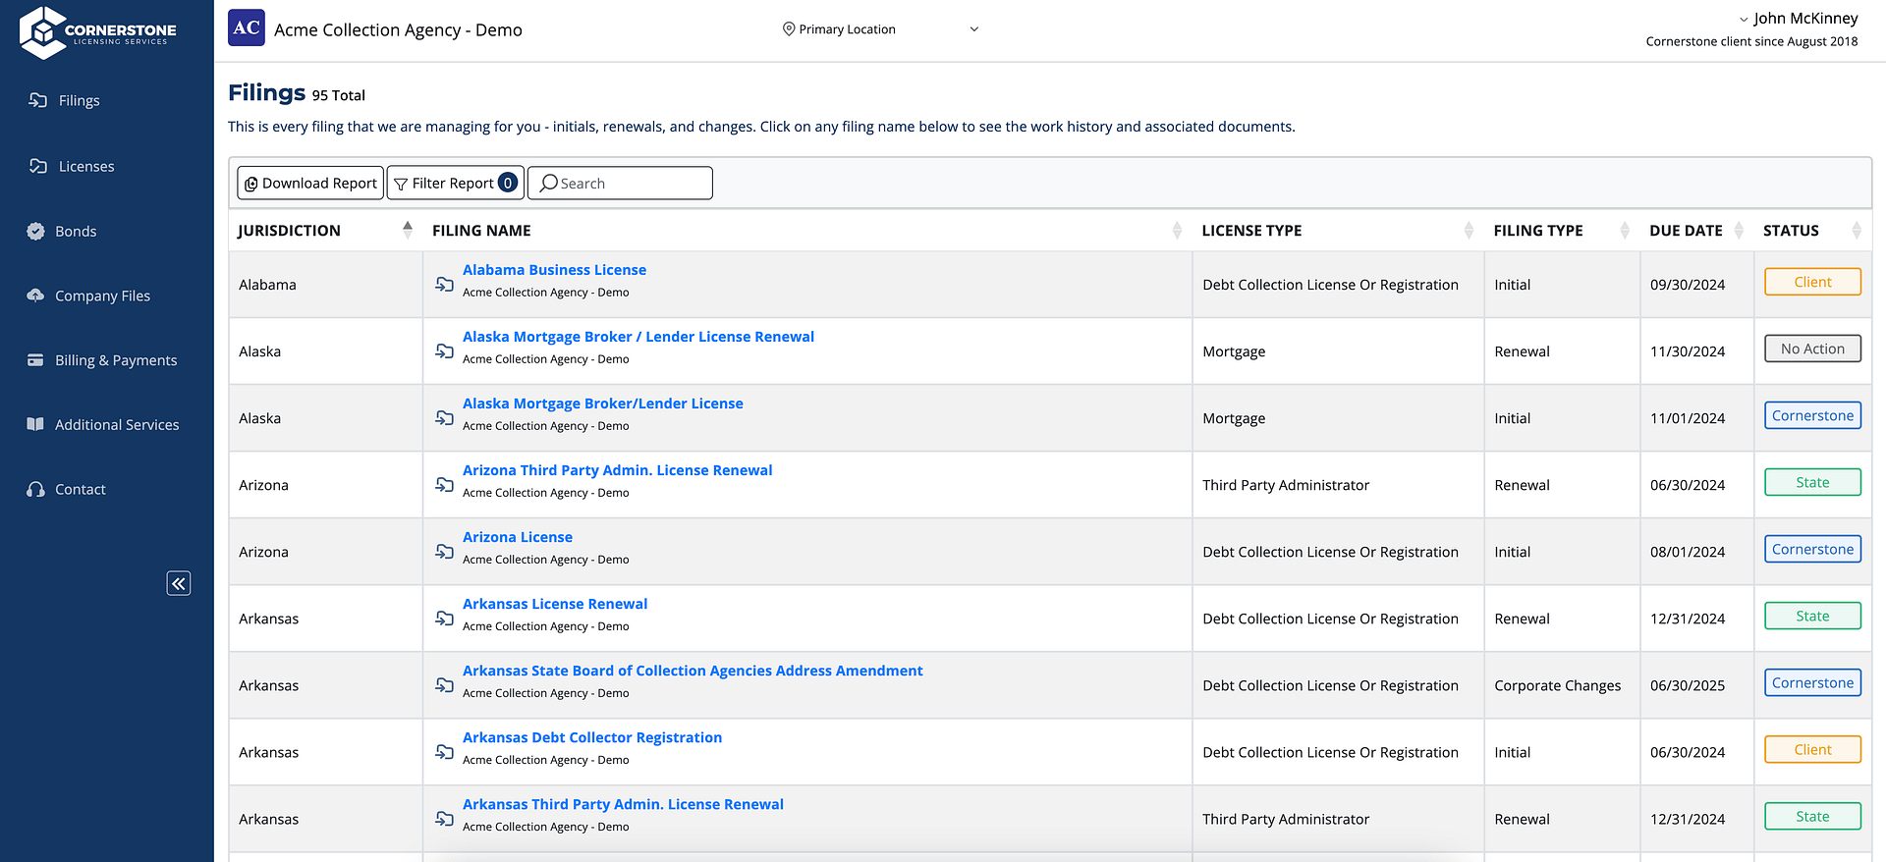Sort by the Status column arrows
Image resolution: width=1886 pixels, height=862 pixels.
click(1856, 230)
